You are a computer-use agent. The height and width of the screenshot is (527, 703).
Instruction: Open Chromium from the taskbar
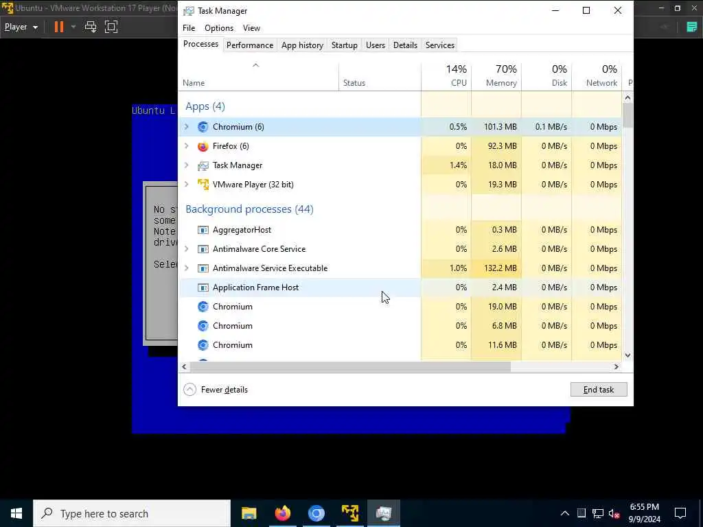tap(316, 513)
